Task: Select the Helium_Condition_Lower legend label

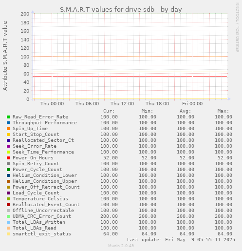Action: click(x=45, y=175)
